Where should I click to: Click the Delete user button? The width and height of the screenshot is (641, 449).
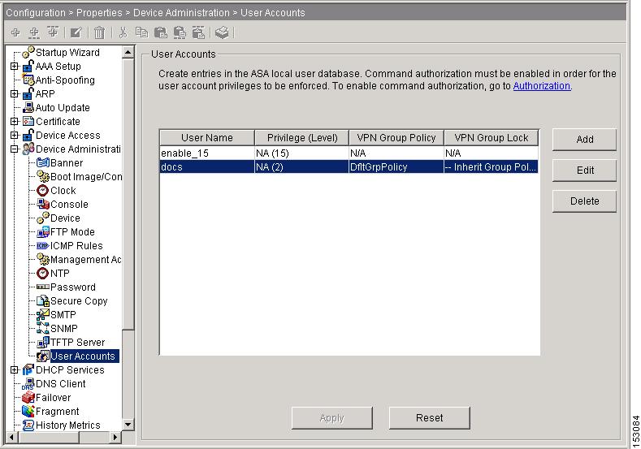[x=584, y=201]
